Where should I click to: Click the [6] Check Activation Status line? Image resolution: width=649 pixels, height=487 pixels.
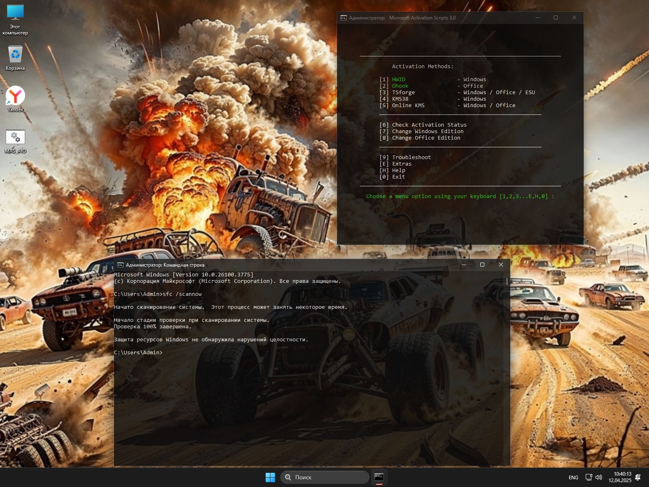tap(423, 125)
